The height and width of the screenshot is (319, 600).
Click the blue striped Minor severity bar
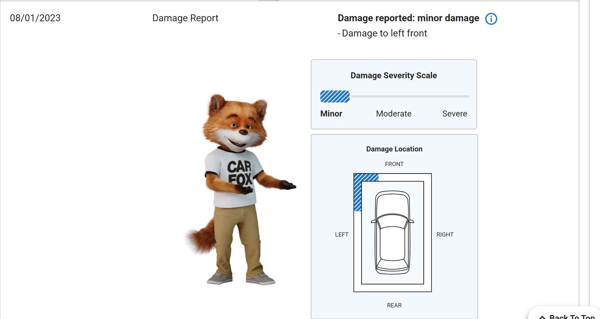click(x=335, y=97)
